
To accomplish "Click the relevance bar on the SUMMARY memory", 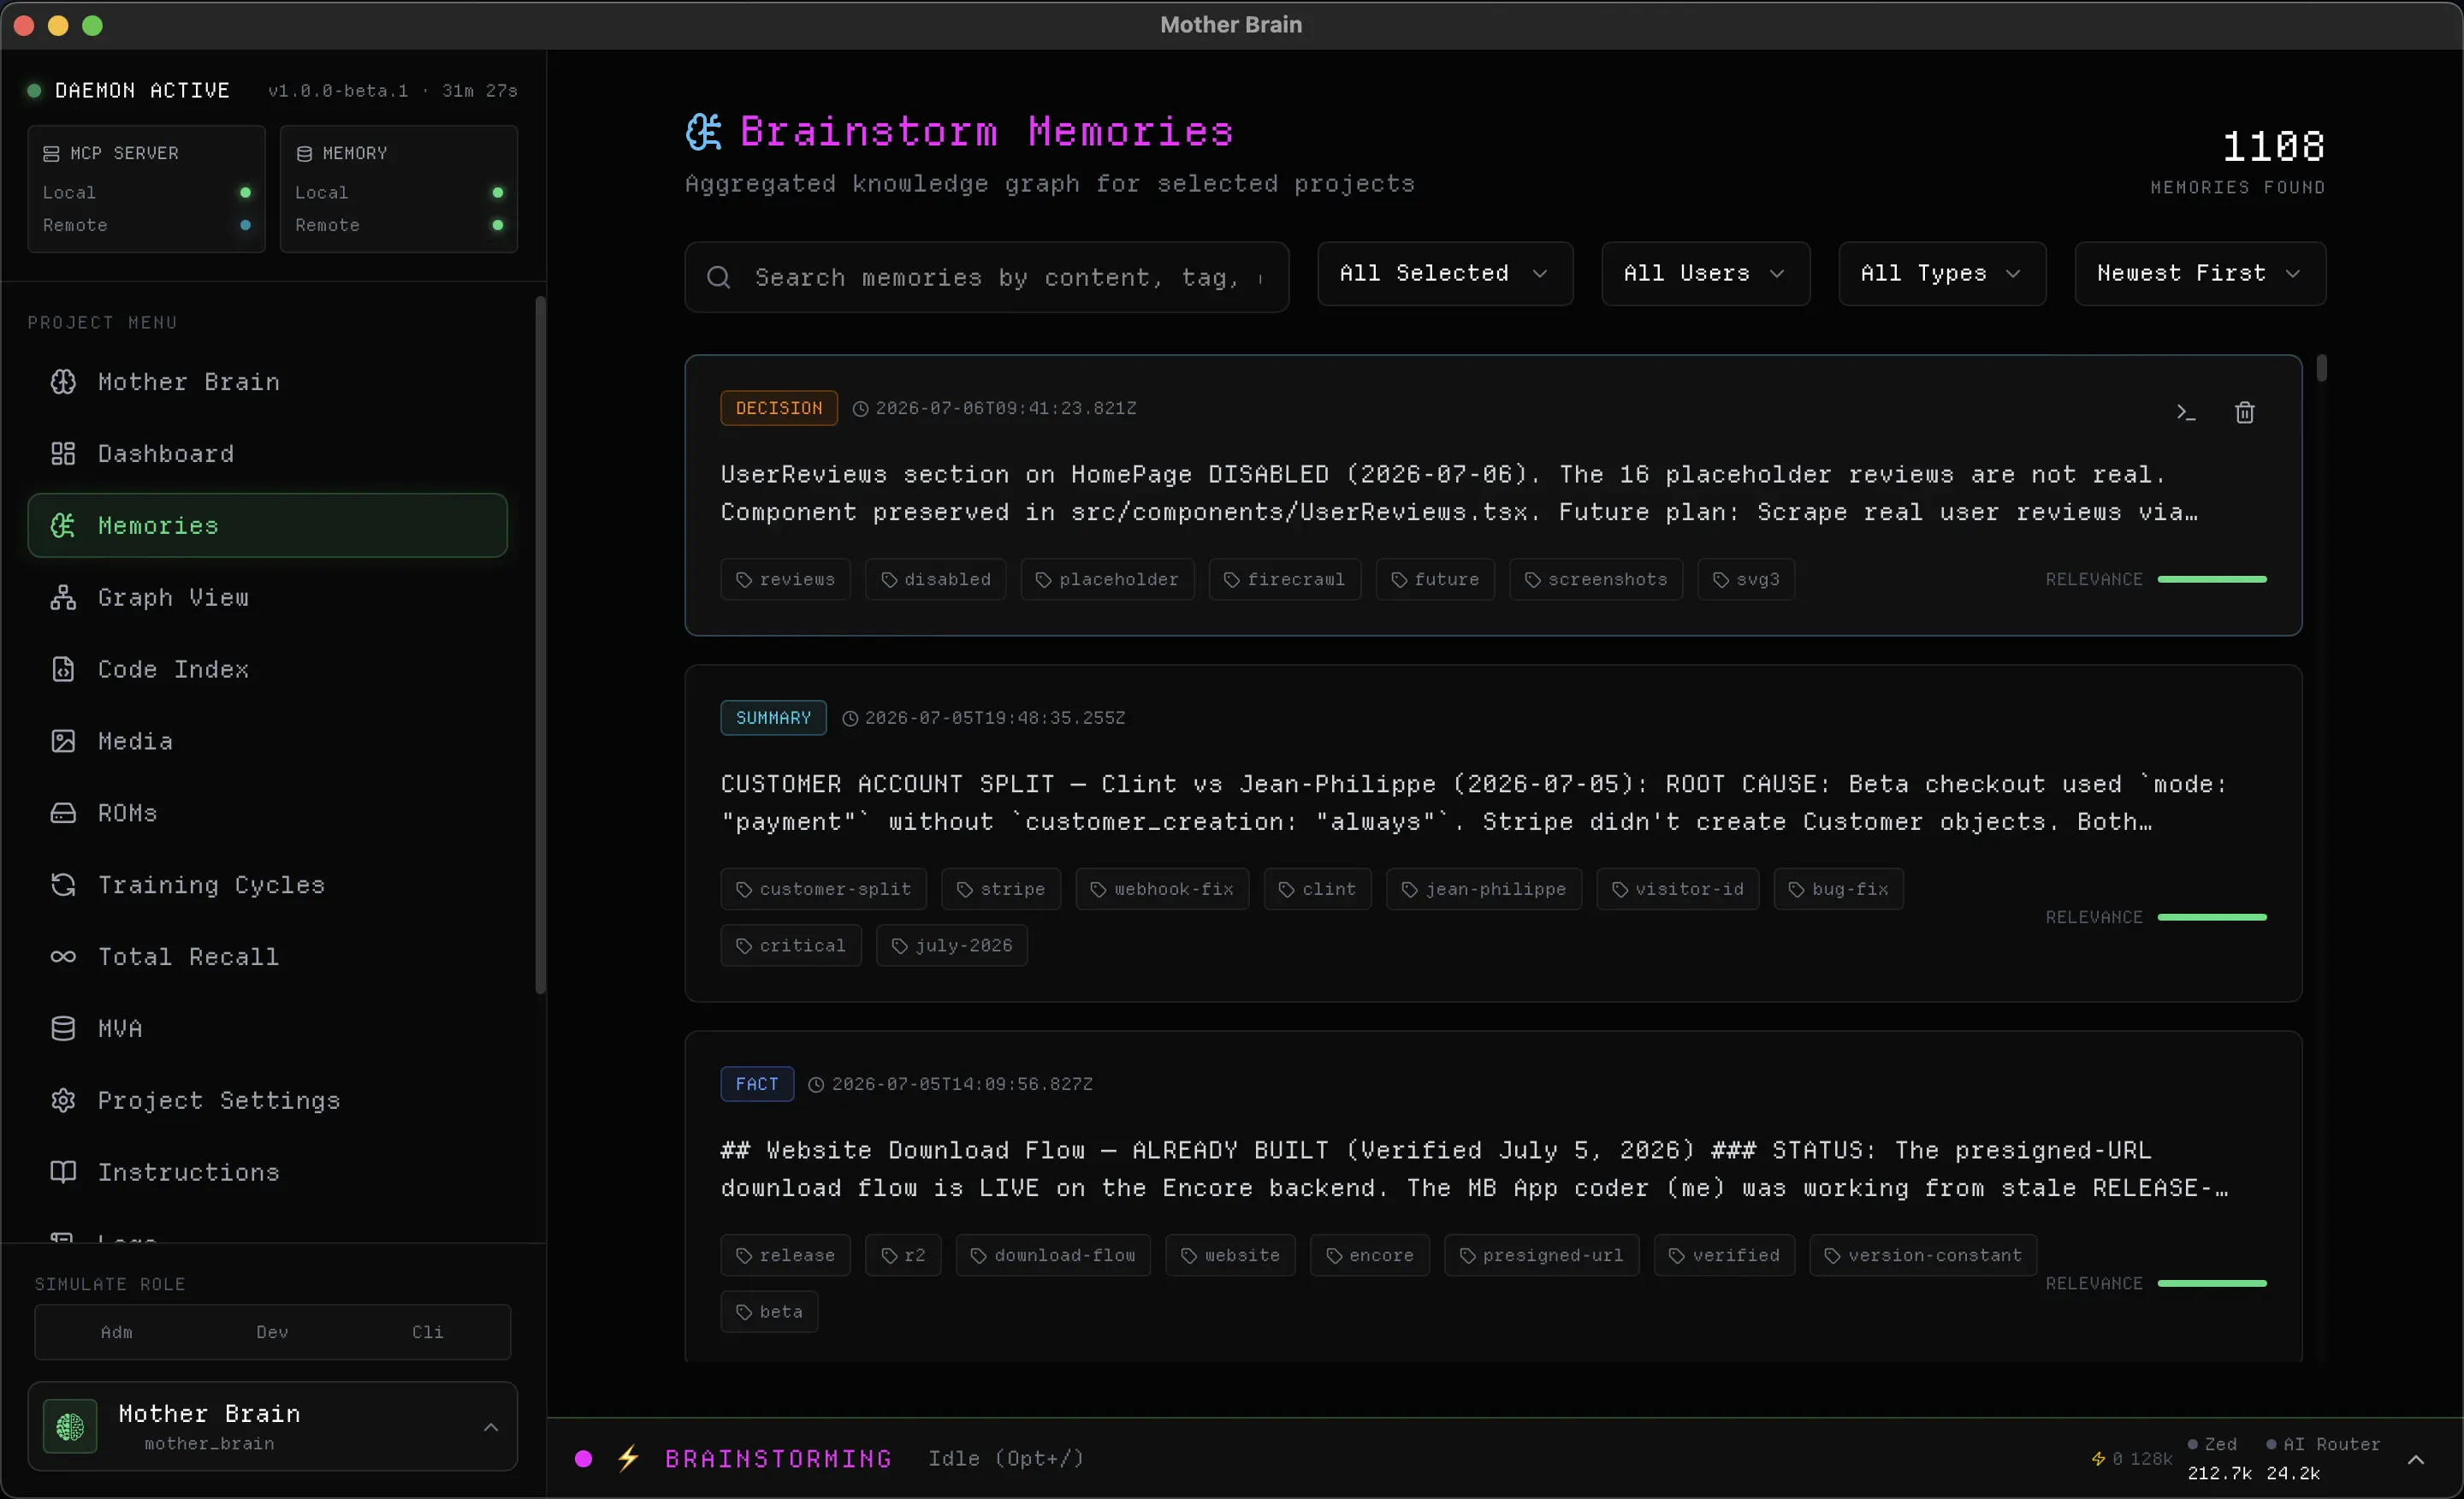I will tap(2212, 917).
